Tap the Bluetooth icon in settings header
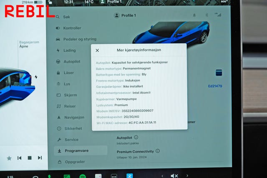This screenshot has height=178, width=267. click(x=207, y=15)
